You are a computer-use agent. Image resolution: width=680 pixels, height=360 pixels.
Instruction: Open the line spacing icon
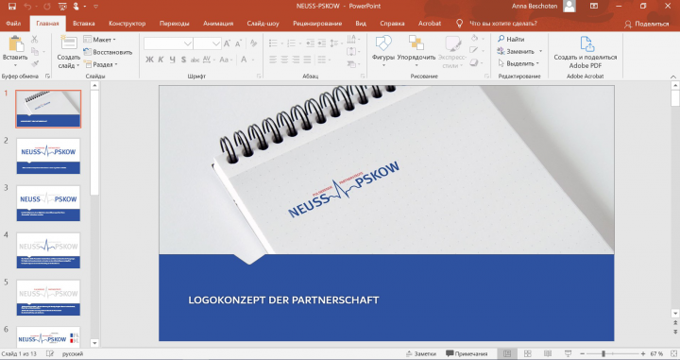[334, 43]
